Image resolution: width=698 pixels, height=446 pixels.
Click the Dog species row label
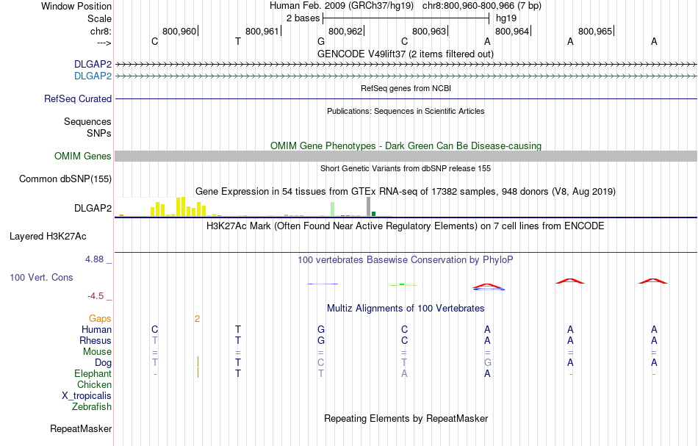[103, 363]
